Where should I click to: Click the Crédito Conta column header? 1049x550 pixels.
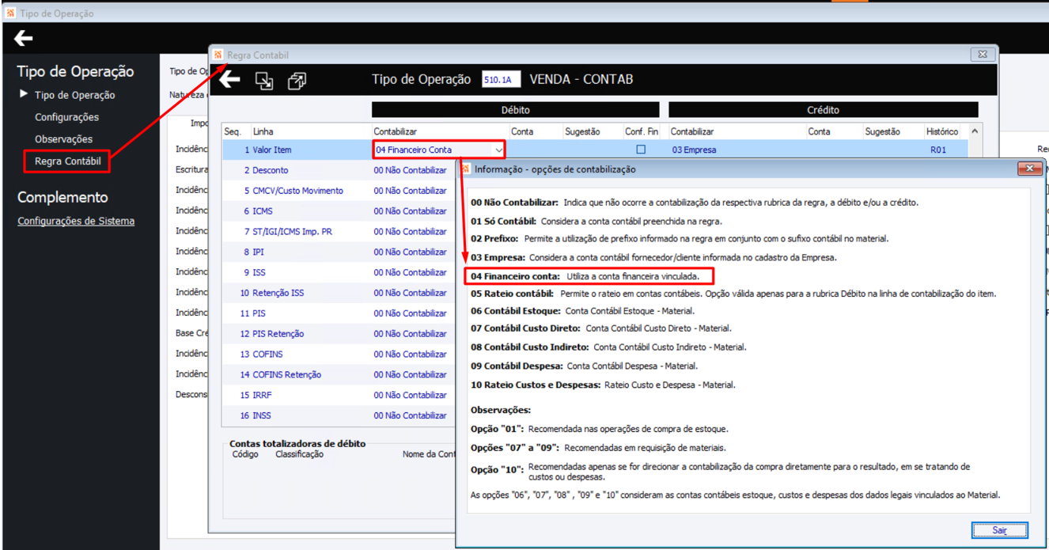click(819, 131)
